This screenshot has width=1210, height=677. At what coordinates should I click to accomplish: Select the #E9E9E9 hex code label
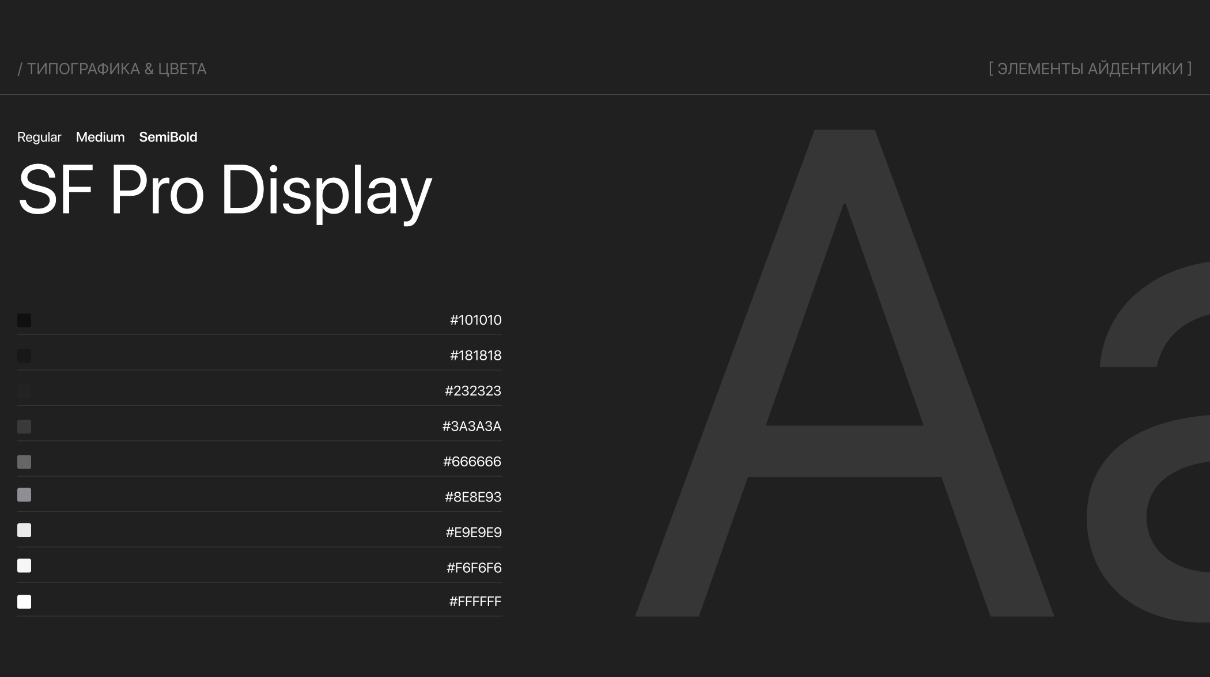[474, 533]
